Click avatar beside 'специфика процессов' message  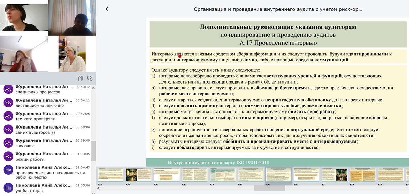pos(8,89)
